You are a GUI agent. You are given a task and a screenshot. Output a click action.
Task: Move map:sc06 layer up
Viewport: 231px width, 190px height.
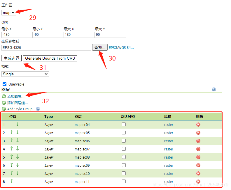click(12, 141)
